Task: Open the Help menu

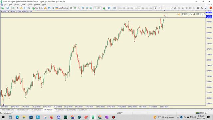Action: (44, 5)
